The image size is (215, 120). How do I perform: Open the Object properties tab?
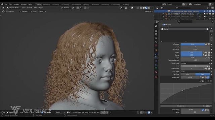coord(156,50)
